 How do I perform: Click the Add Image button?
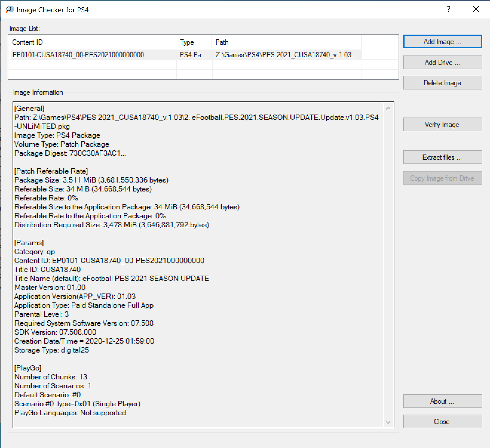(x=442, y=42)
